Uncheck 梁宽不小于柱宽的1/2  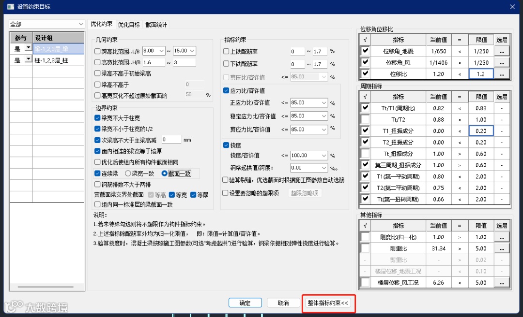pyautogui.click(x=97, y=129)
